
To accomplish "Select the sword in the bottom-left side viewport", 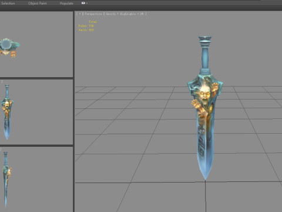I will [x=6, y=180].
